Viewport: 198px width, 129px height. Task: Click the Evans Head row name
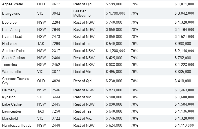coord(12,36)
